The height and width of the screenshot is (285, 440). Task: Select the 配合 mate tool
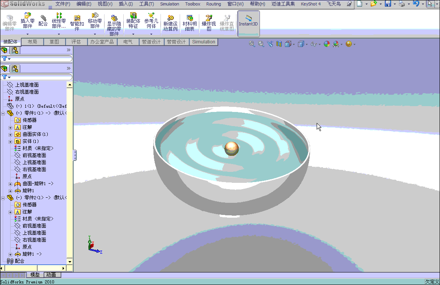coord(43,20)
